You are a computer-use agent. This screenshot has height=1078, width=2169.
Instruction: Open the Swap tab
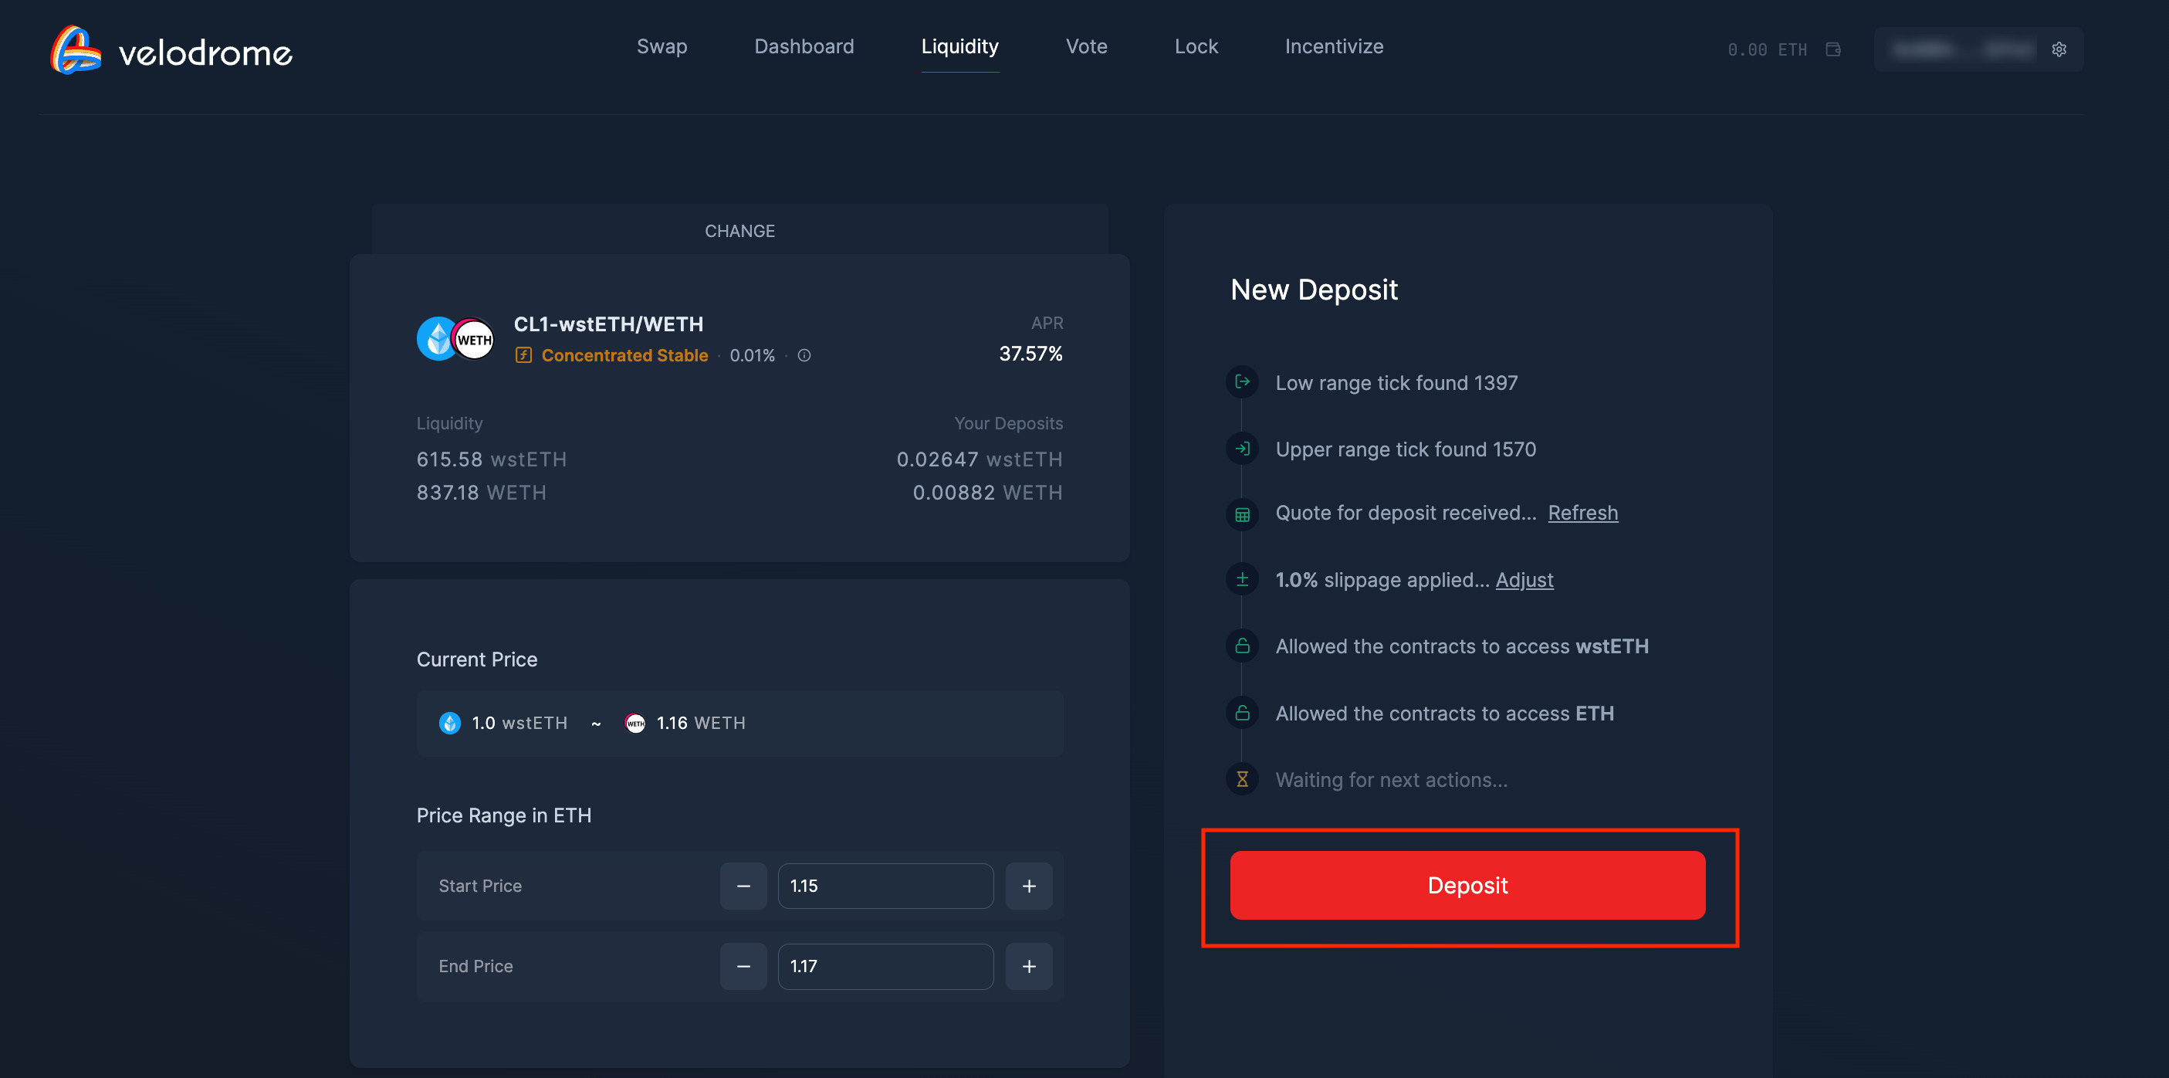[662, 47]
